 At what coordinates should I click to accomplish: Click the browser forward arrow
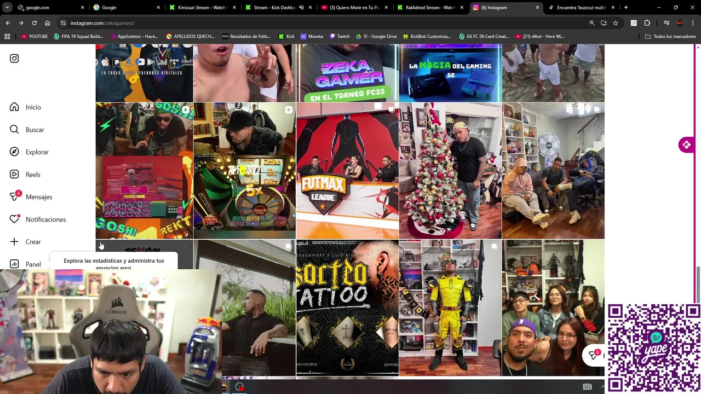[21, 23]
